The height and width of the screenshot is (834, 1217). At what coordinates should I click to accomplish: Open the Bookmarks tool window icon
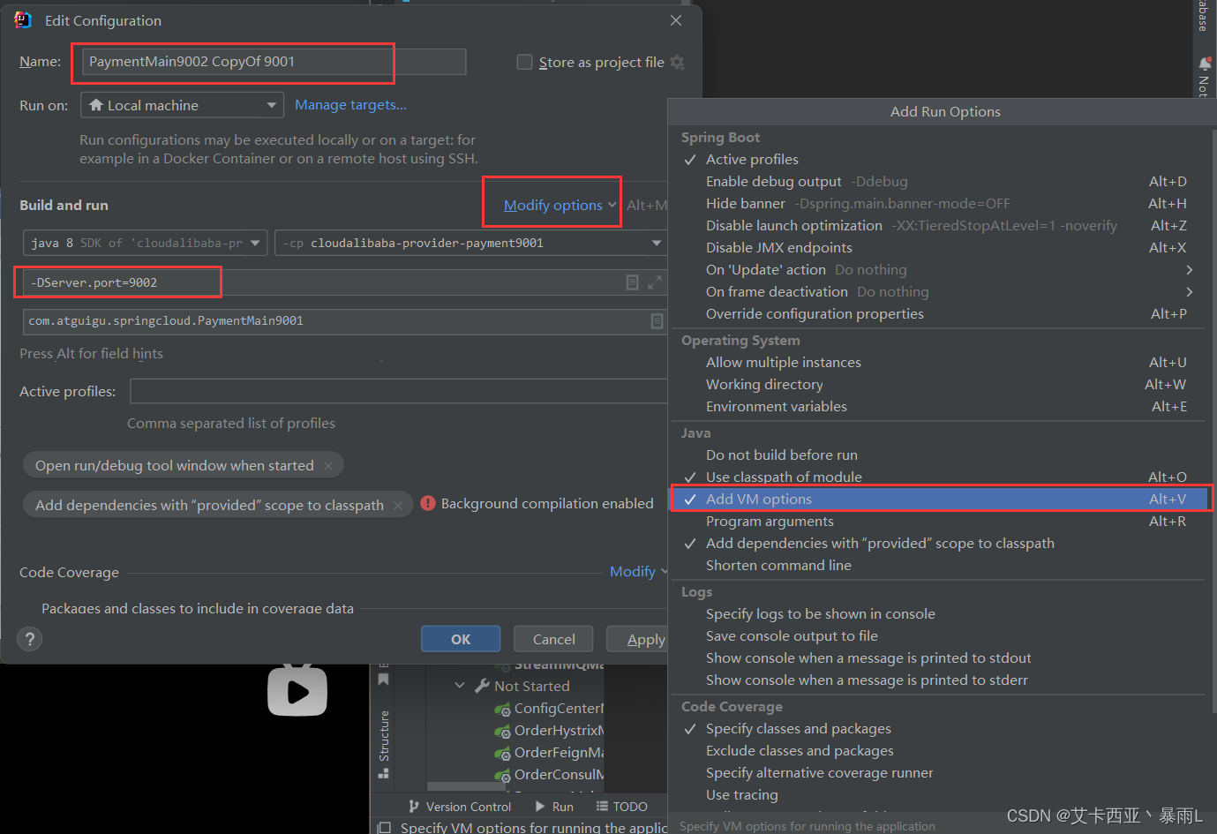point(383,679)
